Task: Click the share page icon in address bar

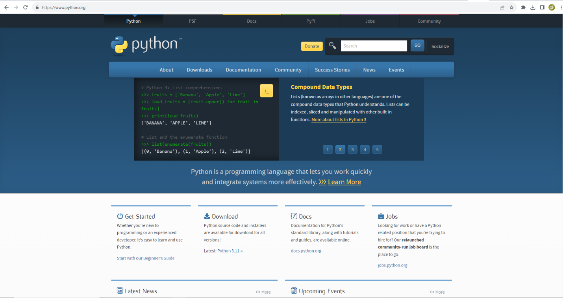Action: [502, 7]
